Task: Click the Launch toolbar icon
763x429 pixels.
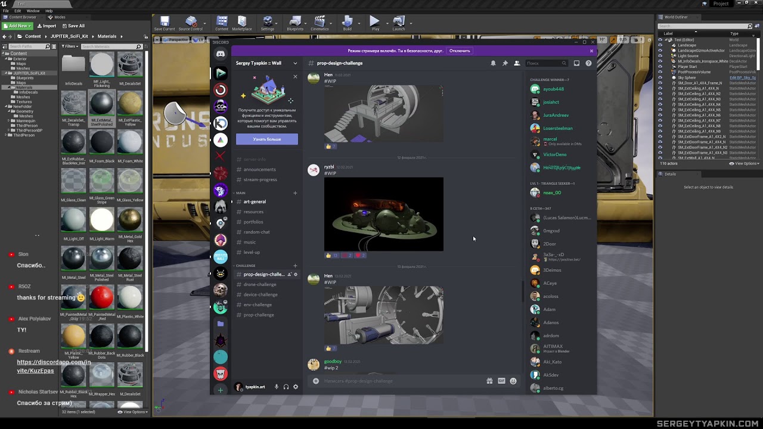Action: click(x=399, y=23)
